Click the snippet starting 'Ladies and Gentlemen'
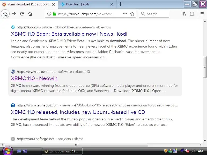The image size is (207, 155). click(x=94, y=49)
